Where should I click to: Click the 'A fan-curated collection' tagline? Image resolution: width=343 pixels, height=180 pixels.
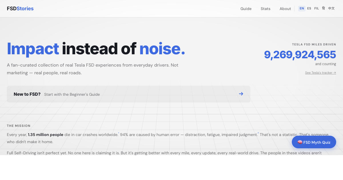click(x=93, y=69)
